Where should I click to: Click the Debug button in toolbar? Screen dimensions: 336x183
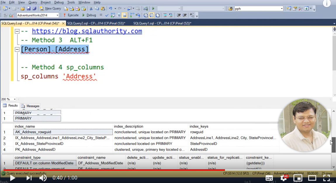pos(89,15)
